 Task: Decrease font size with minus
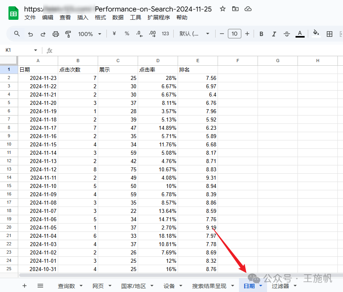[x=222, y=34]
